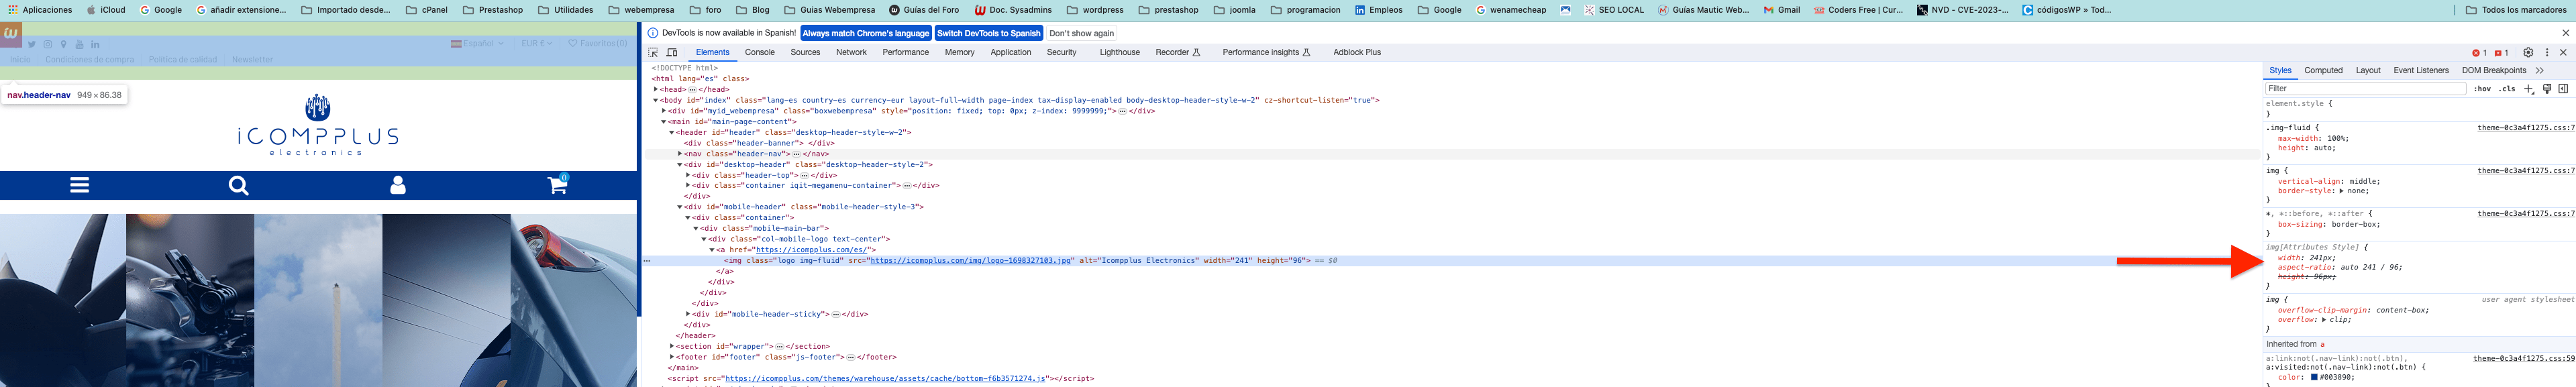Expand the myid_webempresa div node
Viewport: 2576px width, 387px height.
point(664,111)
